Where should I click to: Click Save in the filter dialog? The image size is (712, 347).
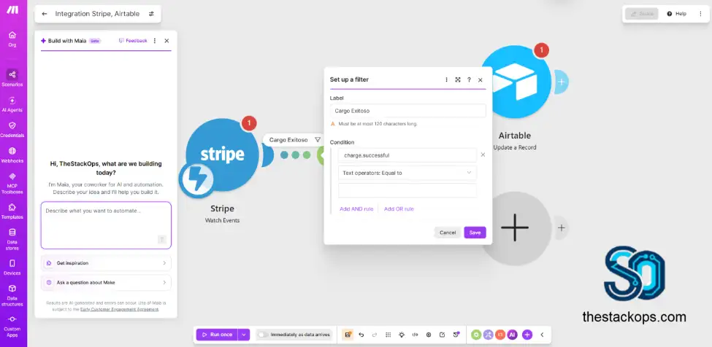coord(475,233)
